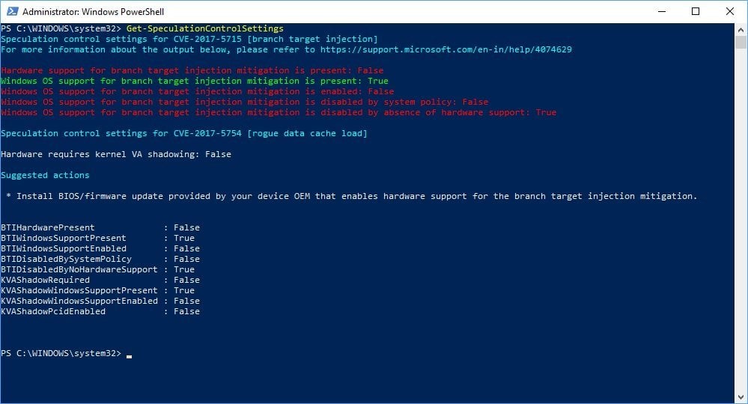Click the PowerShell icon in title bar
The width and height of the screenshot is (748, 404).
click(x=11, y=11)
